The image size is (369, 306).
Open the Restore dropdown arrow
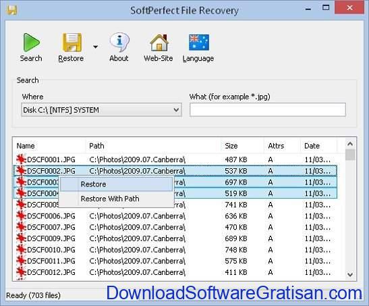pyautogui.click(x=95, y=47)
